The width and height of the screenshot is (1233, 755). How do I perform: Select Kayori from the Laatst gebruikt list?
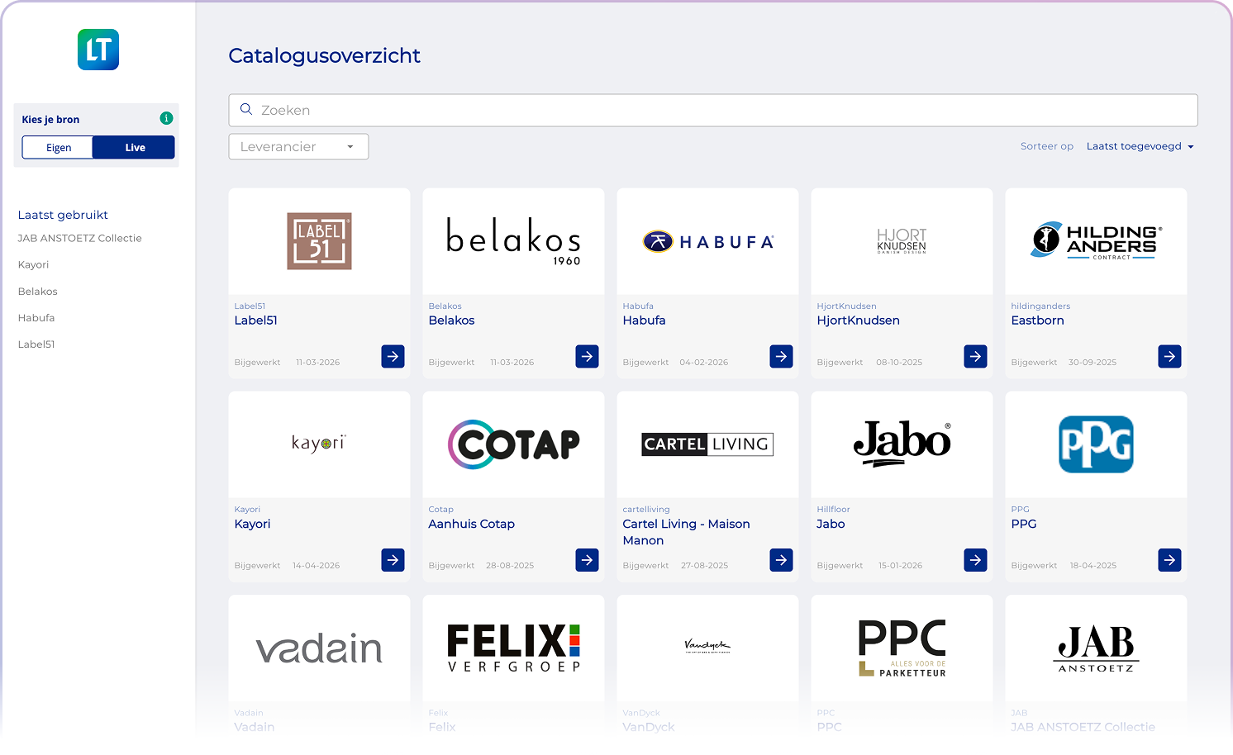point(33,264)
